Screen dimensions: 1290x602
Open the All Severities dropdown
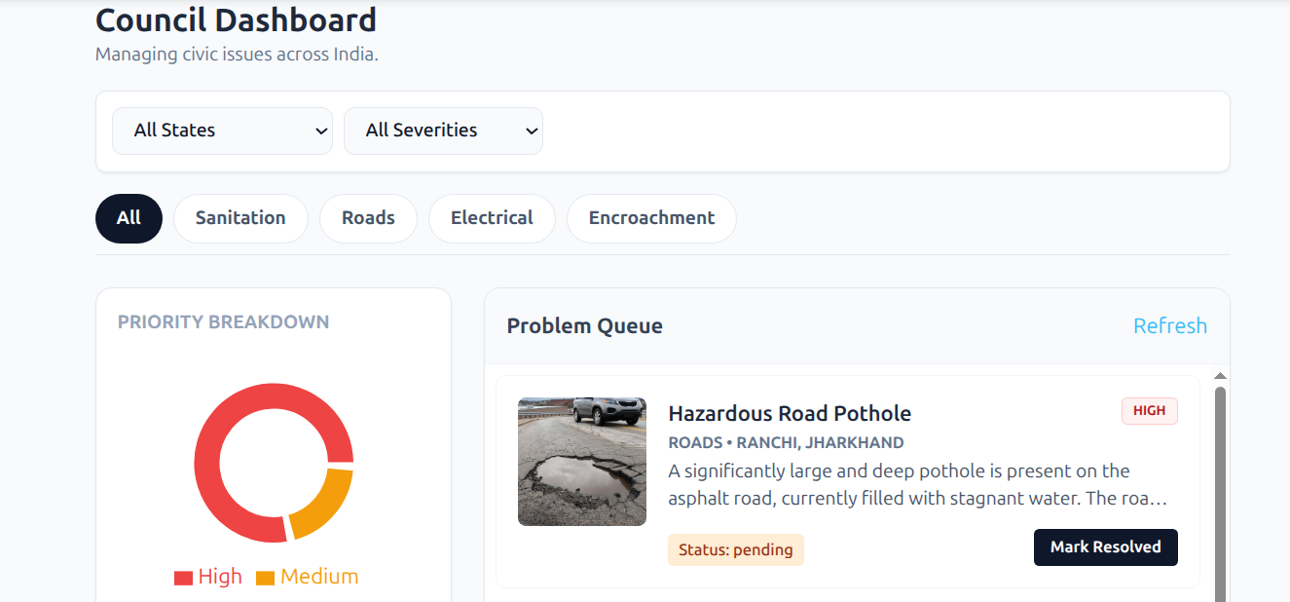443,131
